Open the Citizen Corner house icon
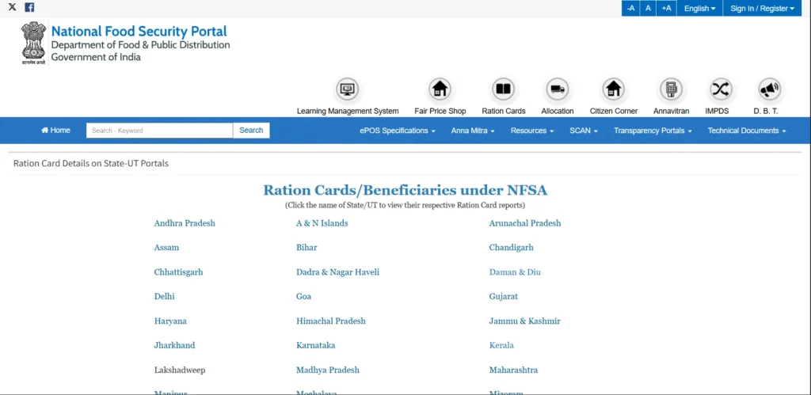Screen dimensions: 811x395 (613, 89)
